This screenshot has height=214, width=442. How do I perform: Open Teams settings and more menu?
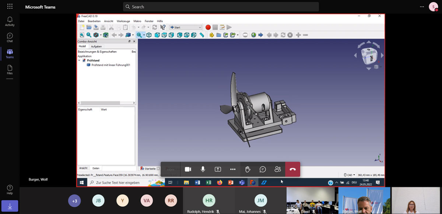point(422,7)
